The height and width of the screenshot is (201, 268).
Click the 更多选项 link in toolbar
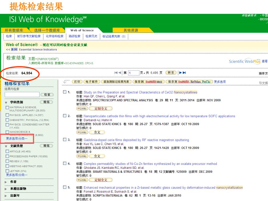[220, 82]
